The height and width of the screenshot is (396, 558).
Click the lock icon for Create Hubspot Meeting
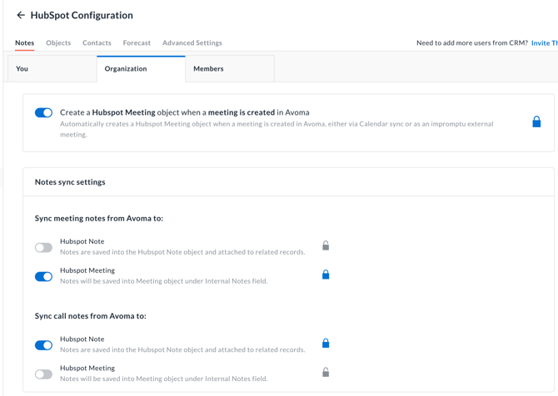coord(536,121)
